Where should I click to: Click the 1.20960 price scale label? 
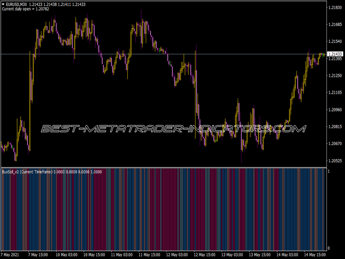tap(335, 110)
